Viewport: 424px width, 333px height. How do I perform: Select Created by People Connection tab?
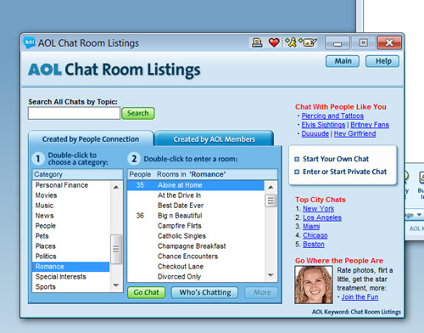coord(91,139)
